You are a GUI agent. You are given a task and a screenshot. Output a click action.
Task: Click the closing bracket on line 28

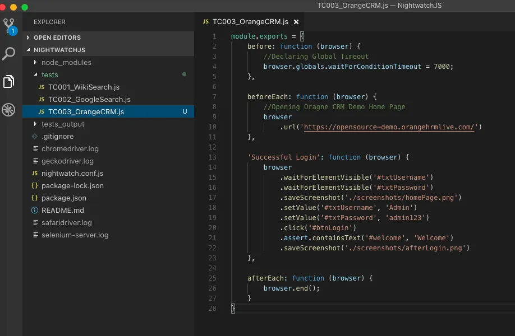point(233,309)
